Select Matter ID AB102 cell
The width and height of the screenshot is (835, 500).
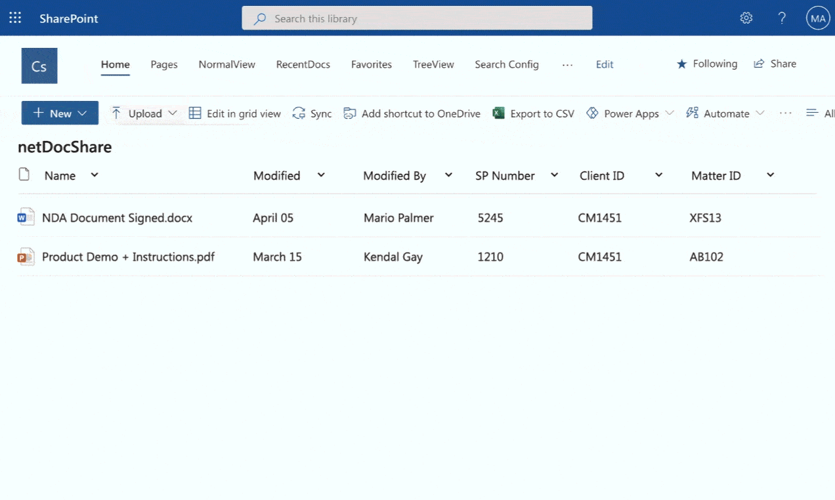(x=706, y=257)
